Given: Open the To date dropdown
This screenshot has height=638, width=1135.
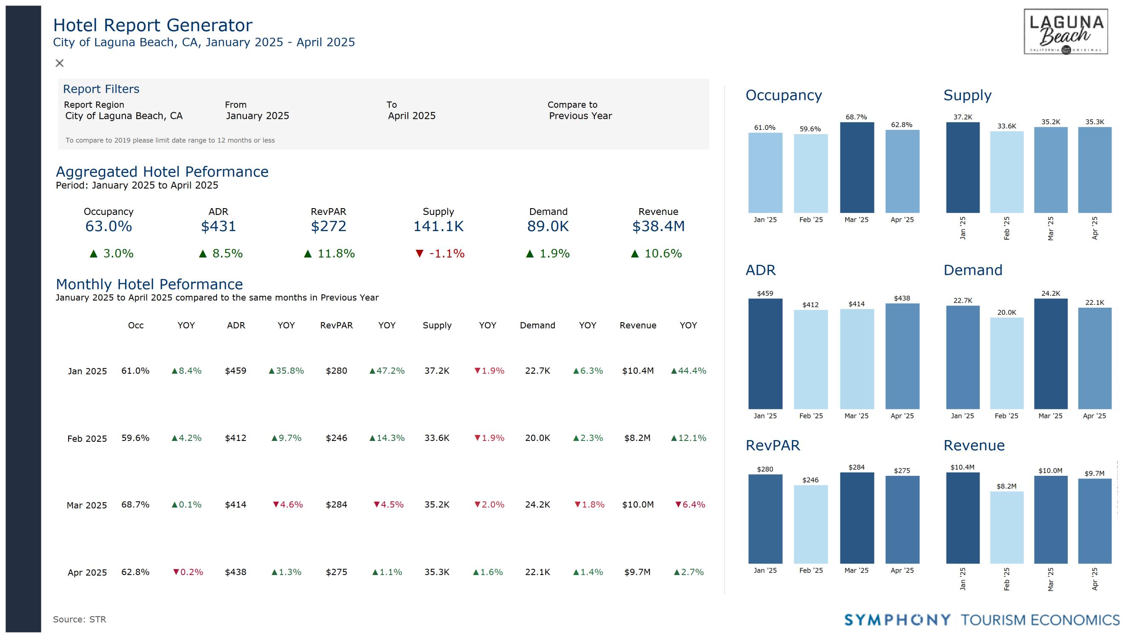Looking at the screenshot, I should click(x=411, y=116).
